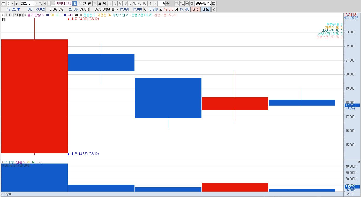This screenshot has width=361, height=197.
Task: Click the date field 2025/02/18
Action: click(x=203, y=3)
